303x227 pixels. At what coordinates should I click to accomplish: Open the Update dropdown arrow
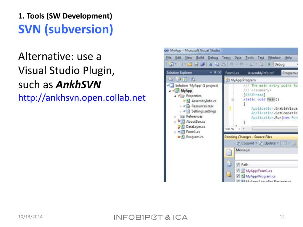278,143
